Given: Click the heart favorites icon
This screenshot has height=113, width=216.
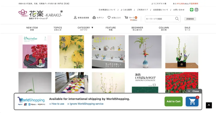Looking at the screenshot, I should point(109,18).
